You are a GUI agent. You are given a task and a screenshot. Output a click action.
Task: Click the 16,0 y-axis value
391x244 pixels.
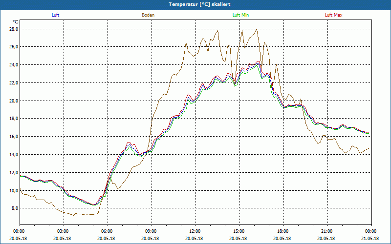tap(14, 137)
